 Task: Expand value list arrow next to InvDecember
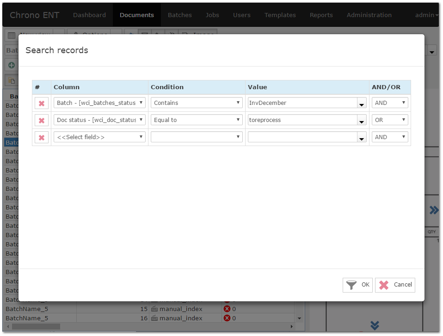(x=362, y=104)
